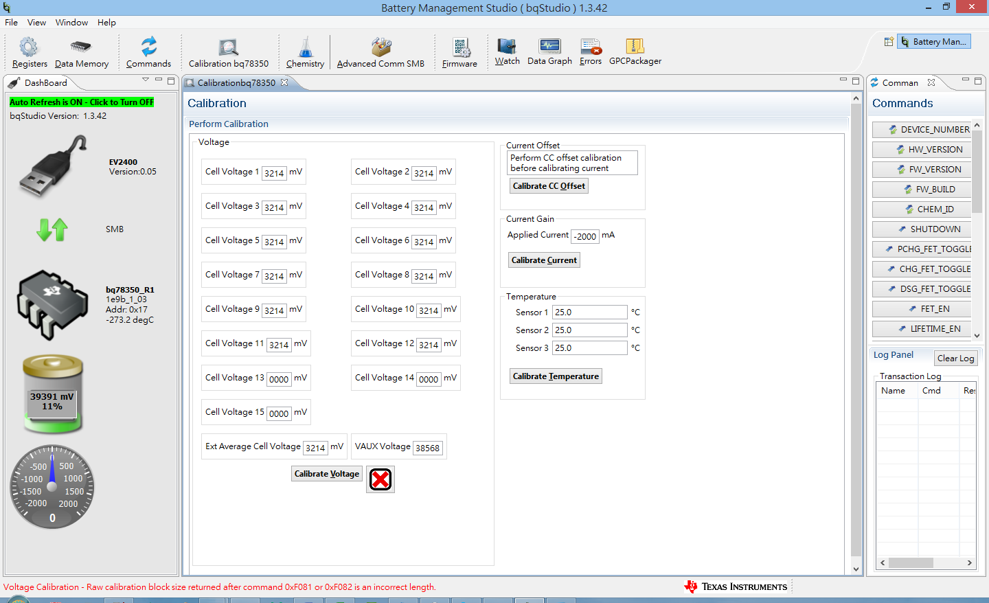The image size is (989, 603).
Task: Minimize the Calibration editor area
Action: (843, 80)
